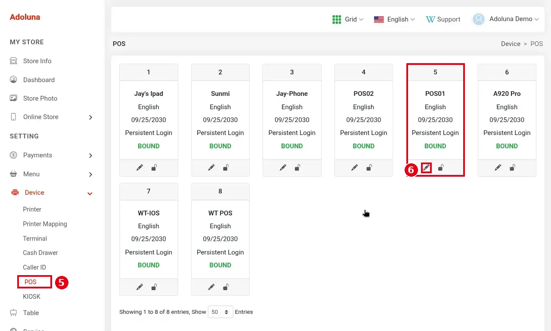Edit the Jay-Phone POS device
The height and width of the screenshot is (331, 551).
click(283, 168)
